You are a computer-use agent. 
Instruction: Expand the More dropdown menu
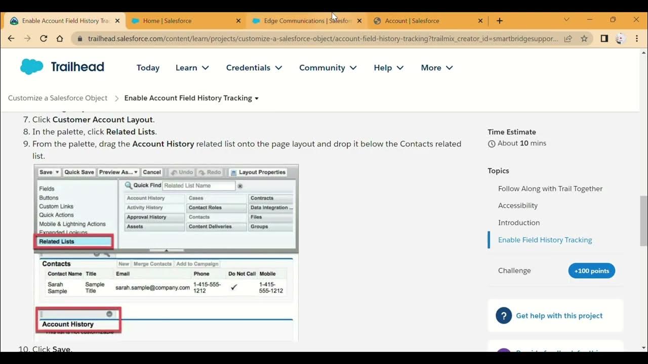click(437, 68)
